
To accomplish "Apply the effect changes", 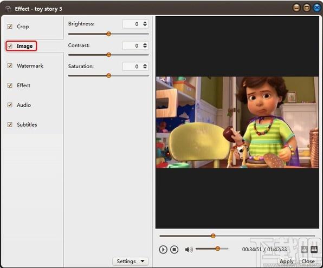I will pos(287,262).
